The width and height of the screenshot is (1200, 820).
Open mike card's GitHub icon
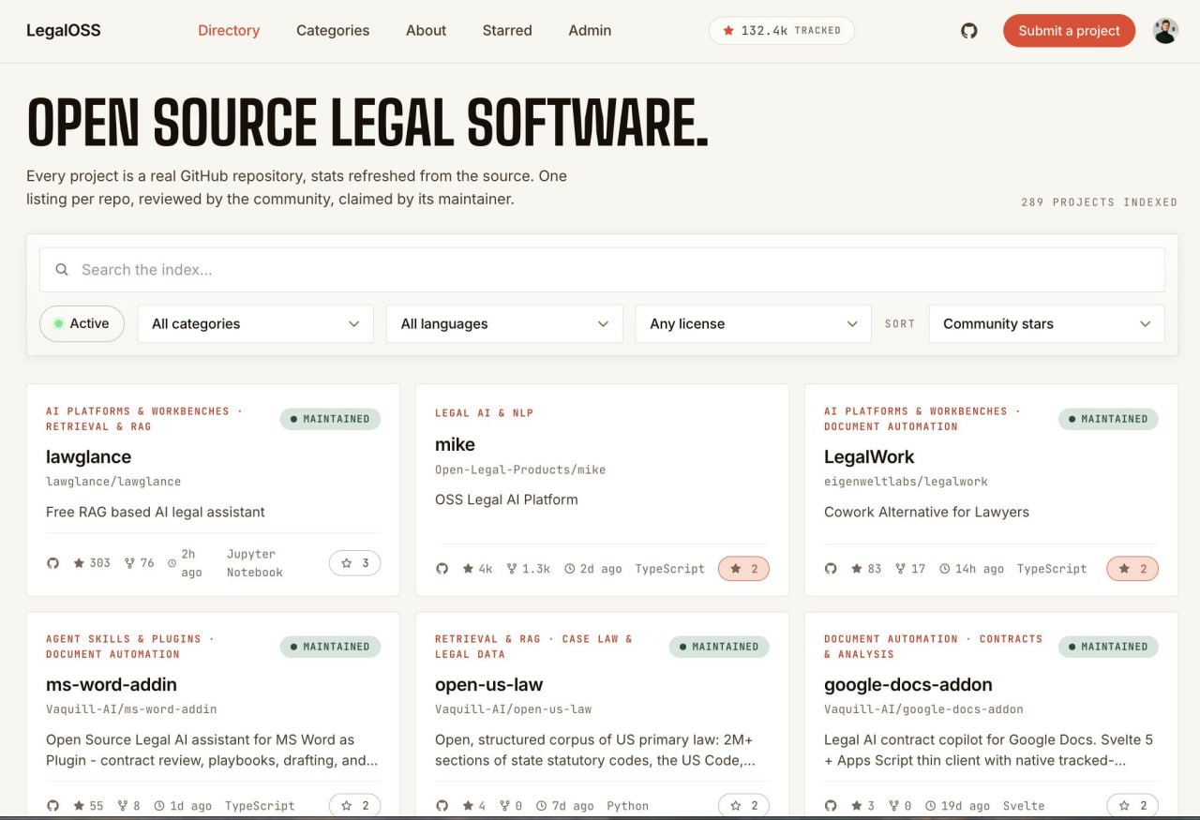point(442,569)
